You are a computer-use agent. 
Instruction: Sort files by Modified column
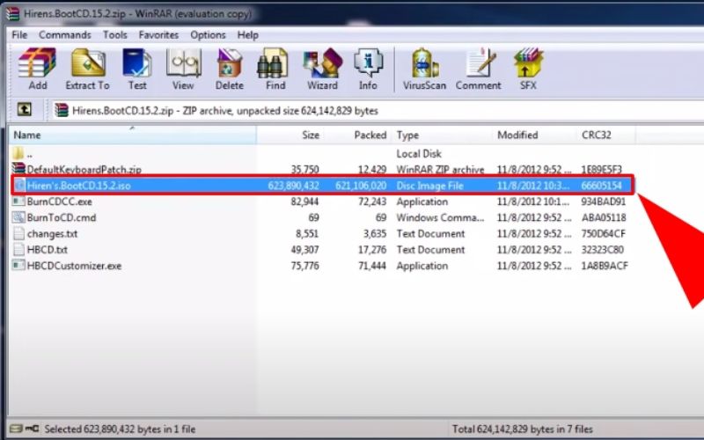[x=534, y=136]
